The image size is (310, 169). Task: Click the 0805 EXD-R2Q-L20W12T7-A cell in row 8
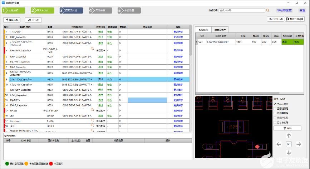point(77,73)
